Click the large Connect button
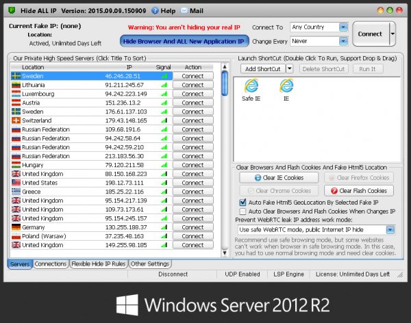Image resolution: width=411 pixels, height=323 pixels. 371,34
